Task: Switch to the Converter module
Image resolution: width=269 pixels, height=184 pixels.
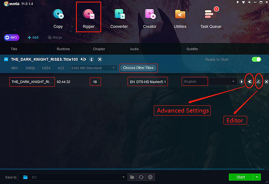Action: pos(119,18)
